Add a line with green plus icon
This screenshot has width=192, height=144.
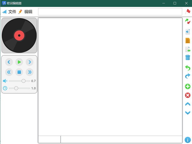[x=188, y=87]
